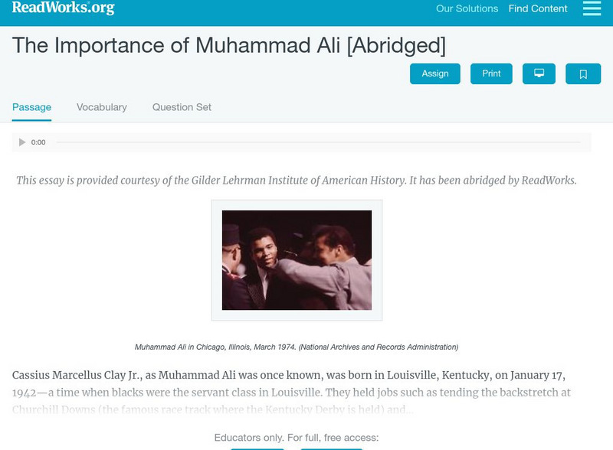Click the 0:00 audio timestamp
The height and width of the screenshot is (450, 613).
(38, 141)
